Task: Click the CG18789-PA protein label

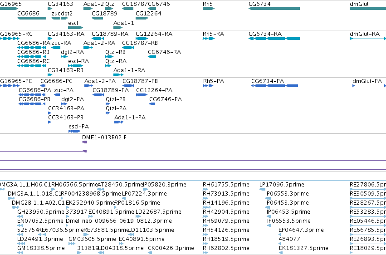Action: [x=111, y=90]
